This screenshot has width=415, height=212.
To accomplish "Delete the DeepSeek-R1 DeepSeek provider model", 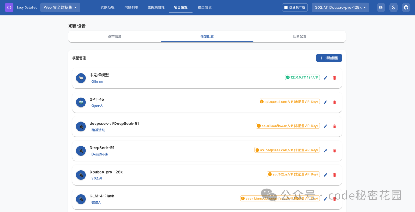I will pyautogui.click(x=335, y=151).
